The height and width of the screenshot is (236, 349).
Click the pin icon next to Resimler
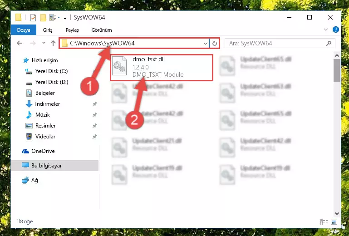coord(95,126)
